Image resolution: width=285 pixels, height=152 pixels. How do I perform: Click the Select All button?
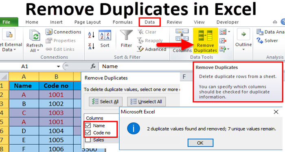tap(105, 101)
